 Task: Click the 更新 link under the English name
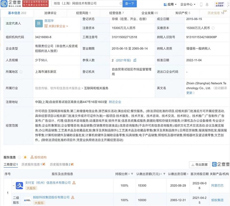click(189, 93)
